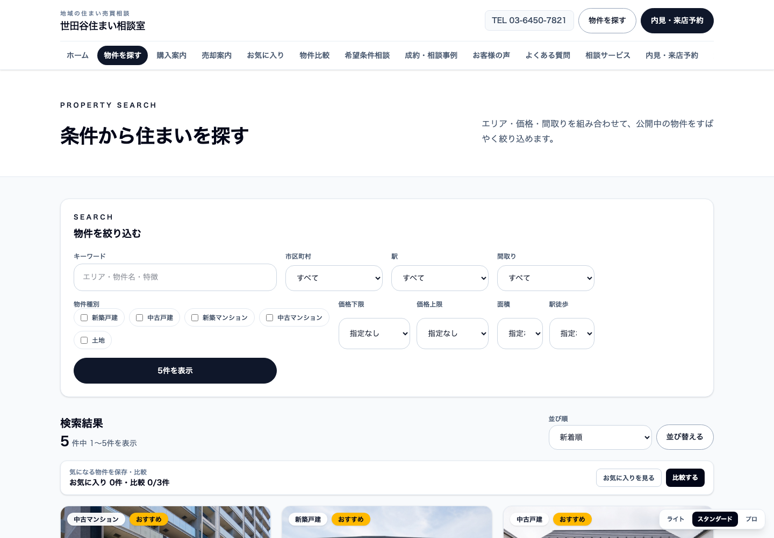
Task: Select the スタンダード mode
Action: point(715,519)
